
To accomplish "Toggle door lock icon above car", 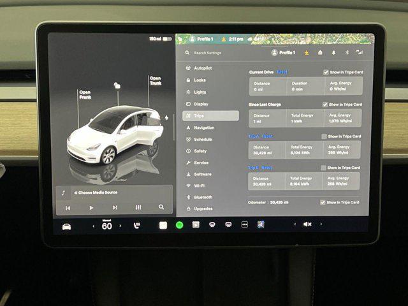I will coord(117,85).
